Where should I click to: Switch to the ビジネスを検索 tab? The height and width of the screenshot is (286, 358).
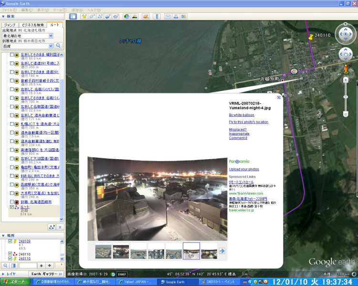click(32, 25)
